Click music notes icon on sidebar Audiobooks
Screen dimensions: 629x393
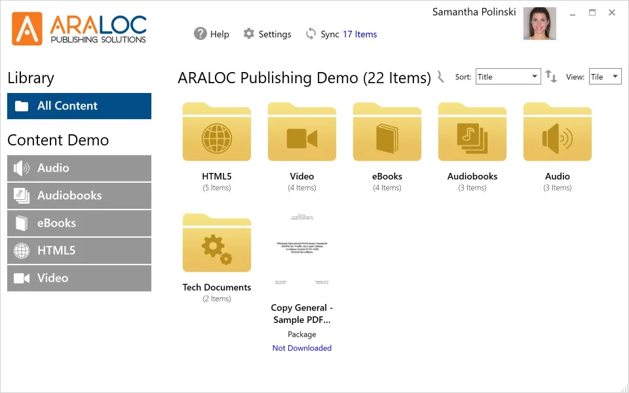(x=21, y=196)
